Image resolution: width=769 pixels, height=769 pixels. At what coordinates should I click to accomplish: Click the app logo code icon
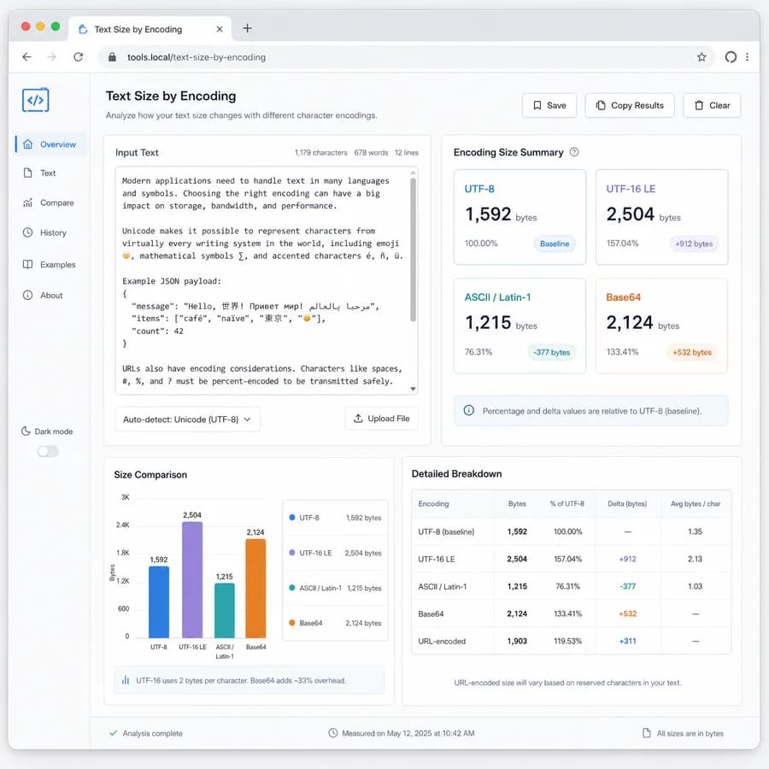coord(35,100)
